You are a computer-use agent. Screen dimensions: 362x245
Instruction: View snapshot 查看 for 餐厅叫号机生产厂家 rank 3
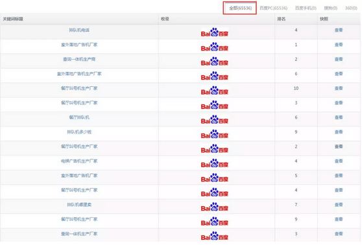pos(339,103)
